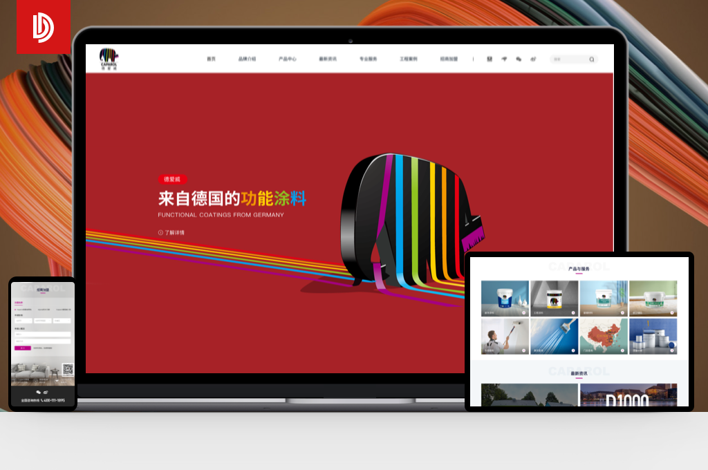Screen dimensions: 708x470
Task: Click the Caparol elephant logo in the header
Action: (109, 58)
